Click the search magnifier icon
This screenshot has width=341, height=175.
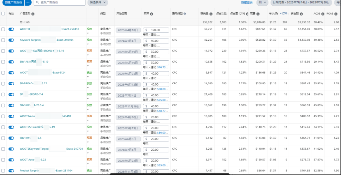point(37,3)
